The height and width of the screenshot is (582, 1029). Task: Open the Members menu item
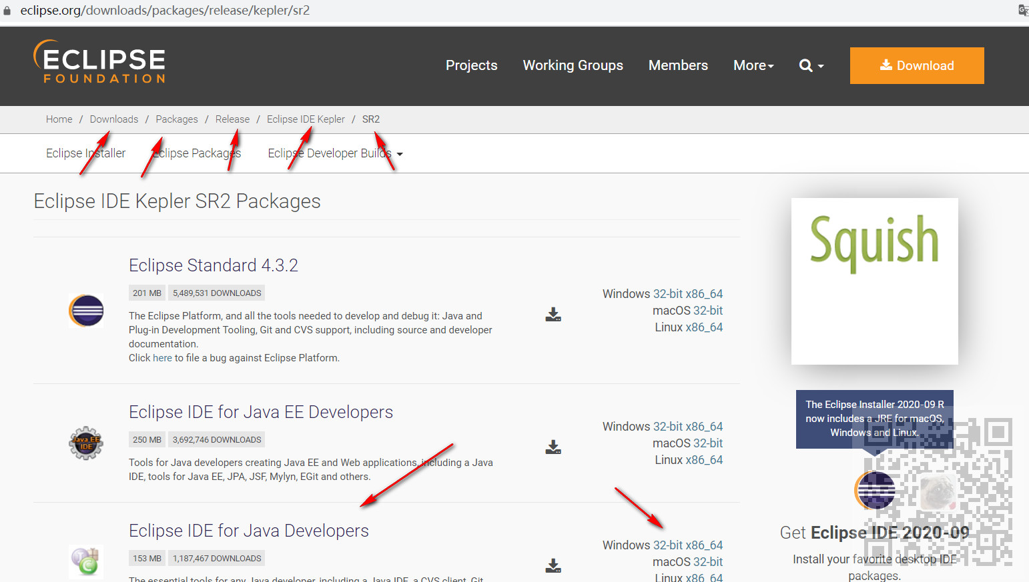[678, 65]
